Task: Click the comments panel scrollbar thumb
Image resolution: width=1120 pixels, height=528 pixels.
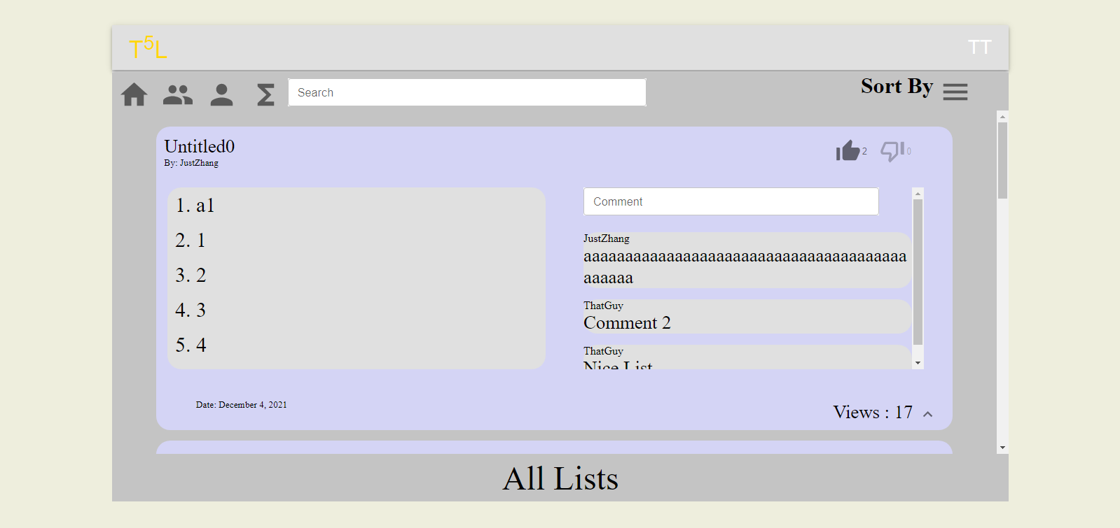Action: [x=918, y=273]
